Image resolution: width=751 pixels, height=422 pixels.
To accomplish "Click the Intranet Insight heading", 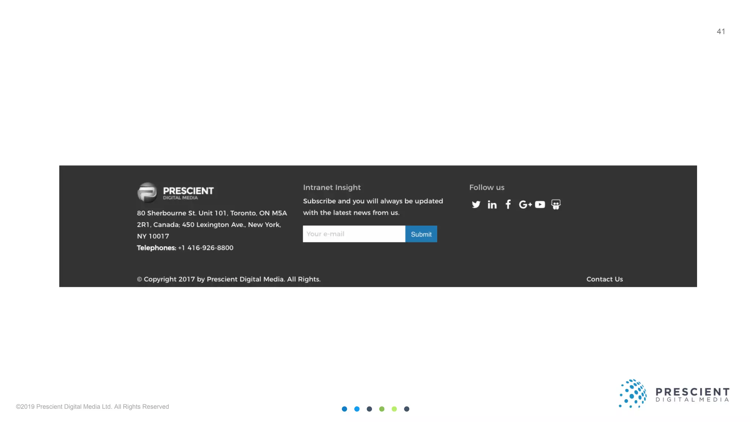I will 332,188.
